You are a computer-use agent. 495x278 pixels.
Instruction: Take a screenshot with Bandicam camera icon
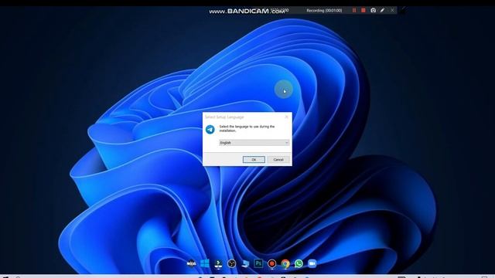coord(373,10)
